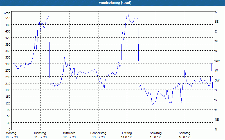225x140 pixels.
Task: Click the 270 degree y-axis label
Action: coord(7,71)
